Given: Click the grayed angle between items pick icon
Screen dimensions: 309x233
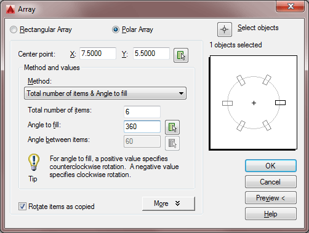Looking at the screenshot, I should click(x=172, y=143).
